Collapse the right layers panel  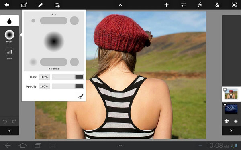[x=231, y=130]
